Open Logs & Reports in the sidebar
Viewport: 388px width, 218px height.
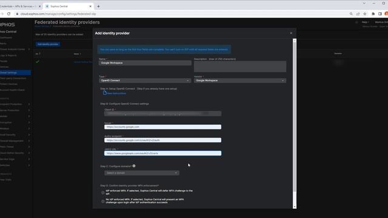pos(8,55)
